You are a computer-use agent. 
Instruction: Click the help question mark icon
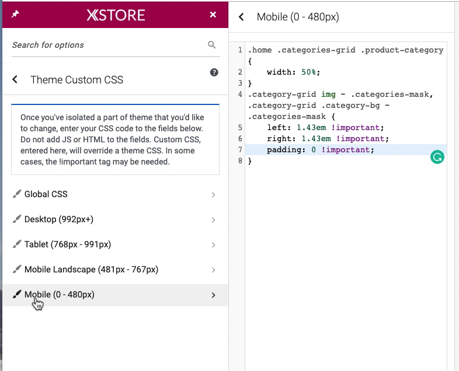tap(214, 72)
